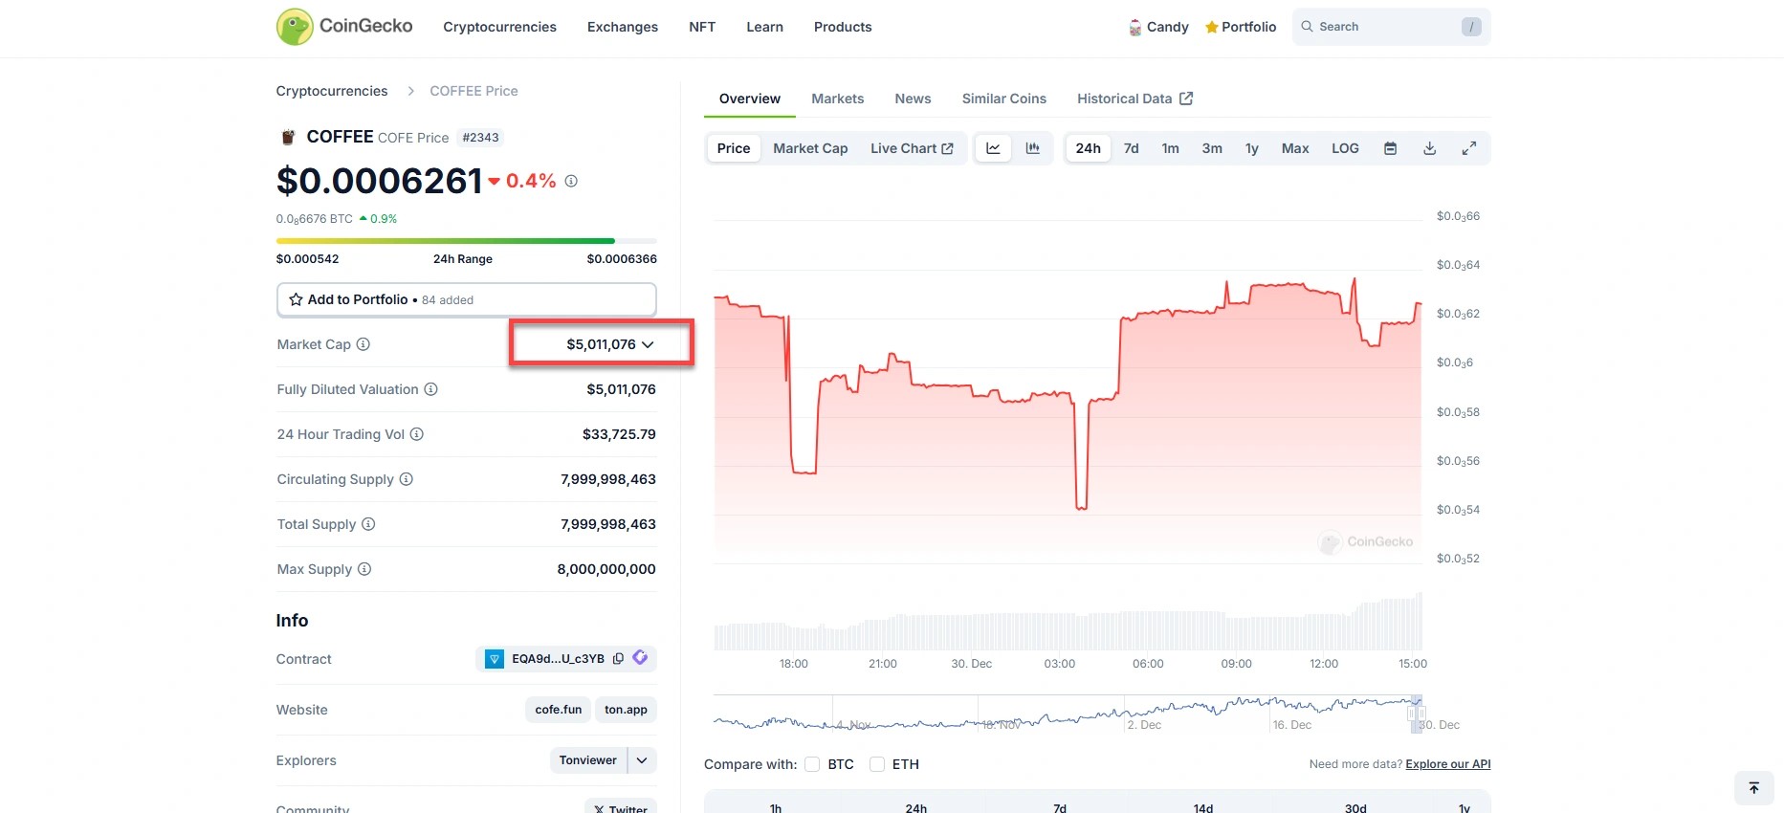Click the chart range navigator handle
This screenshot has height=813, width=1784.
1416,714
